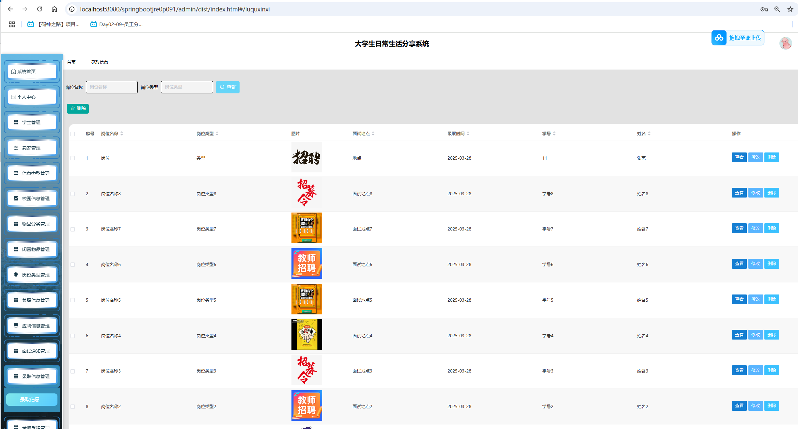Bookmark this page with star icon
Image resolution: width=798 pixels, height=429 pixels.
point(790,9)
